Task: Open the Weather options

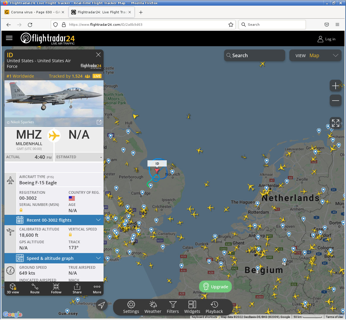Action: coord(153,307)
